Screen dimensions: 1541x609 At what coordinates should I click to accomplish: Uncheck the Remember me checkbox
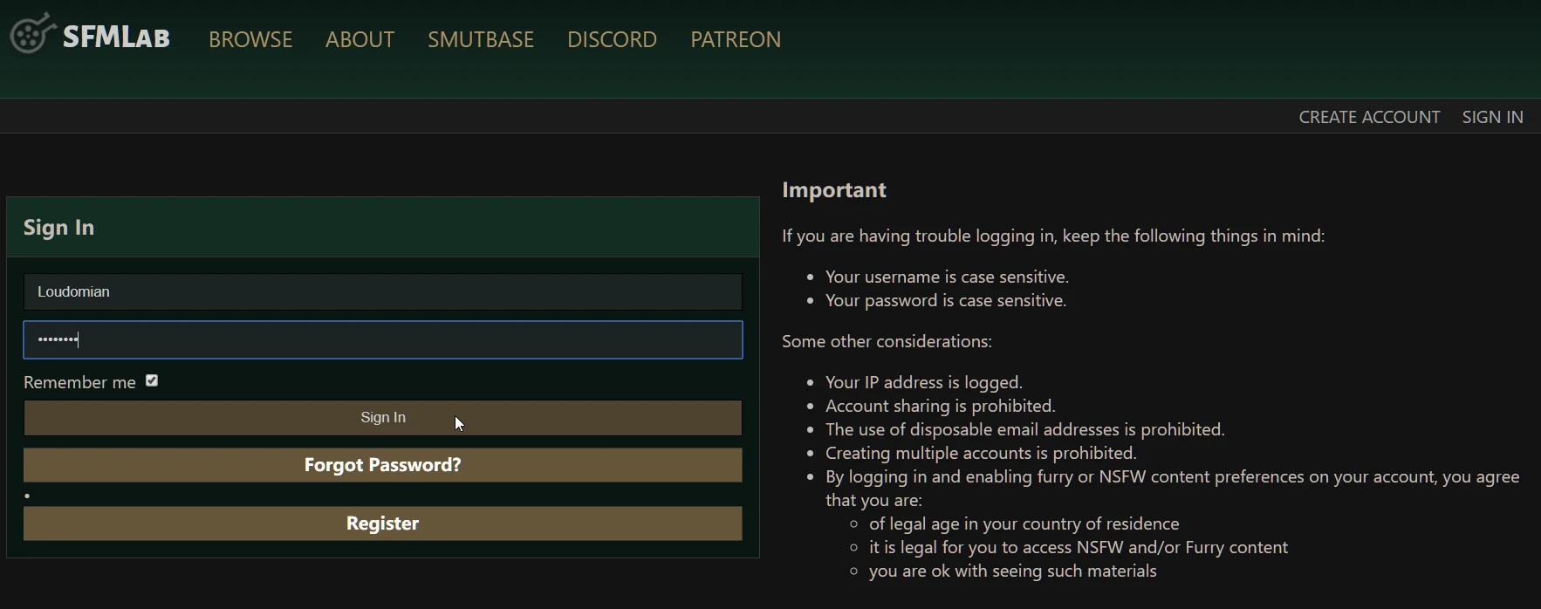[x=152, y=380]
